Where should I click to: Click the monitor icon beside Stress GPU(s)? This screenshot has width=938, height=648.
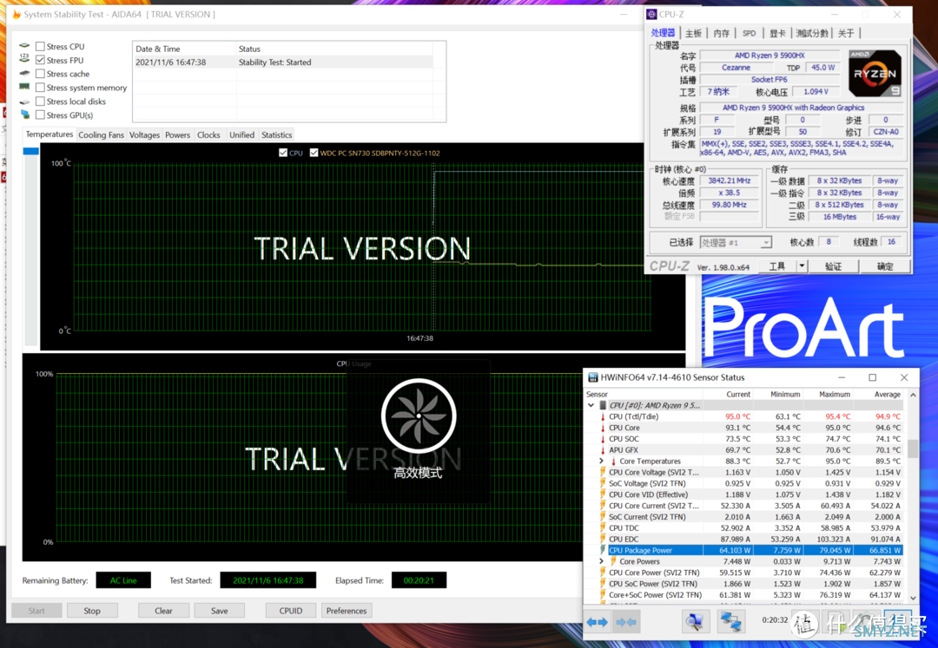tap(24, 115)
